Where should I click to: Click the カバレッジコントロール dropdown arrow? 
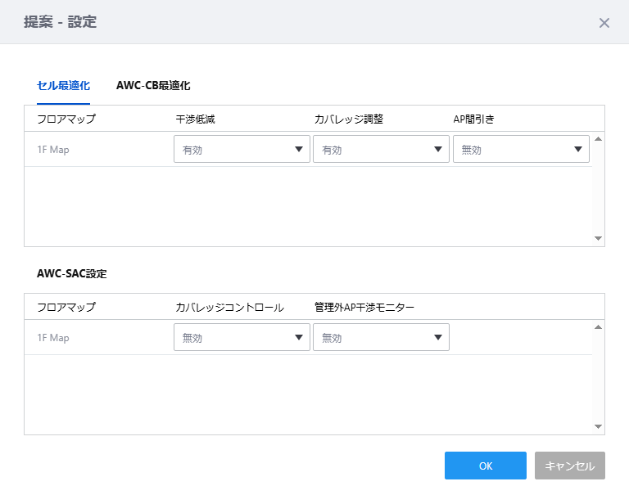click(x=298, y=337)
